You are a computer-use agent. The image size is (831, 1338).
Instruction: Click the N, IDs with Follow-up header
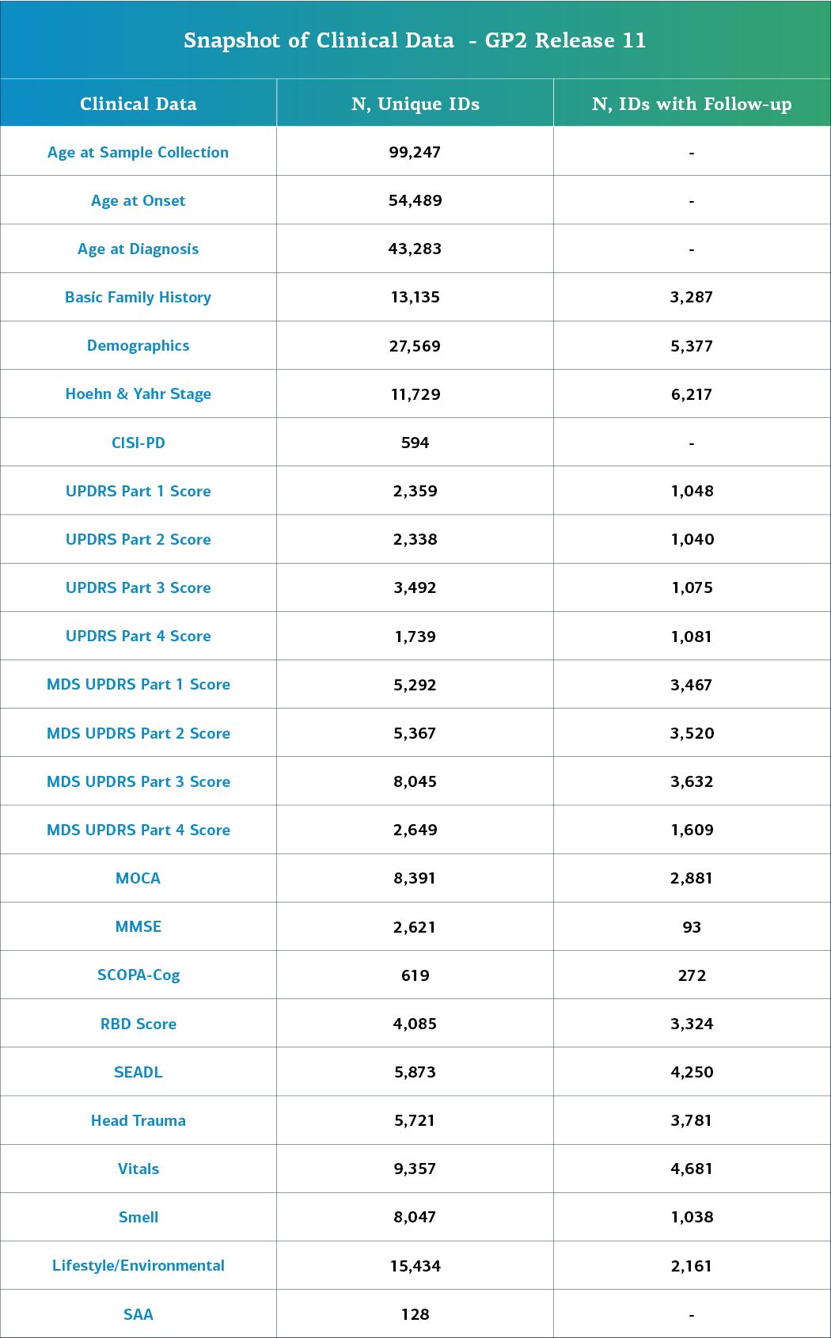pyautogui.click(x=692, y=104)
